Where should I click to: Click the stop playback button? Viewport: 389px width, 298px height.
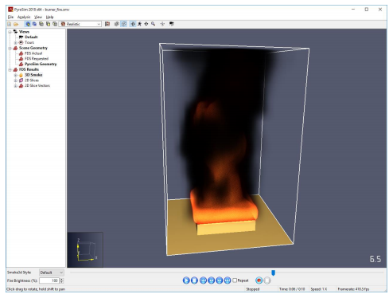point(194,280)
